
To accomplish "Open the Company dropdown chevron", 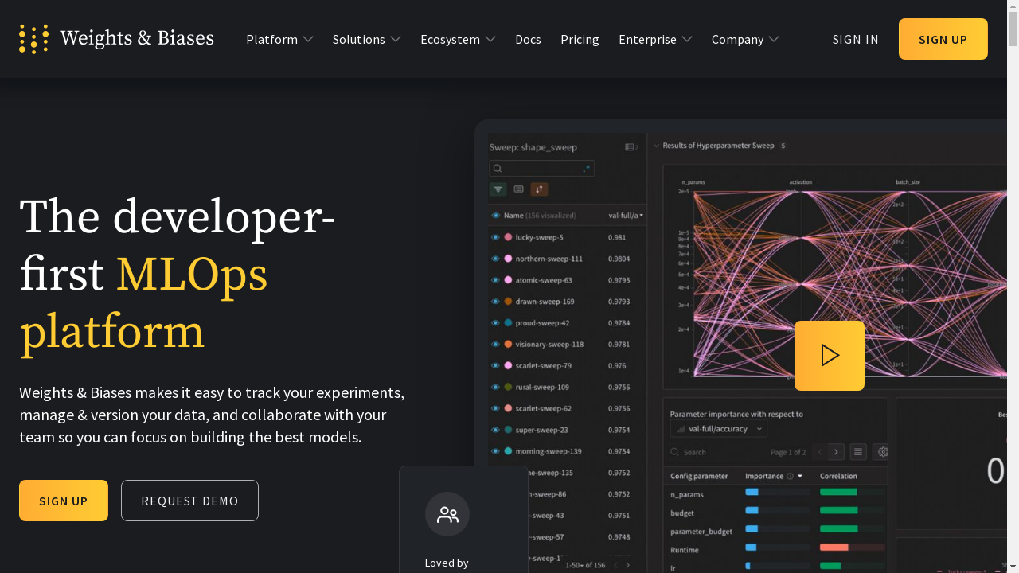I will 774,39.
